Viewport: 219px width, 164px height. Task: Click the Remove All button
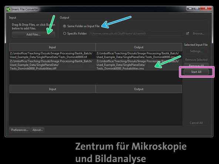tap(196, 65)
